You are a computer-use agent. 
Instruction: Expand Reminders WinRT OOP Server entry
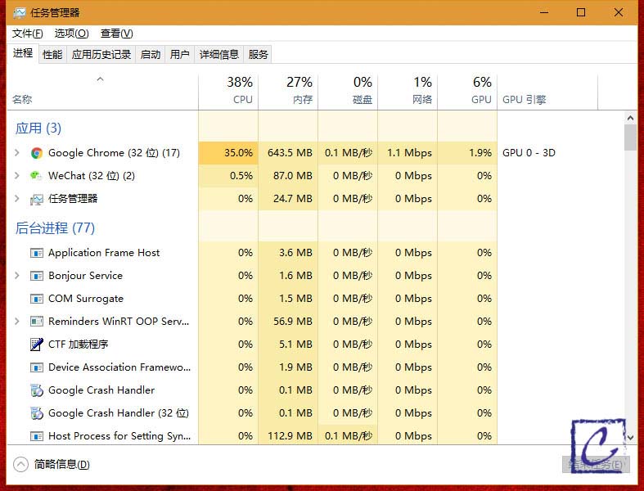tap(17, 322)
